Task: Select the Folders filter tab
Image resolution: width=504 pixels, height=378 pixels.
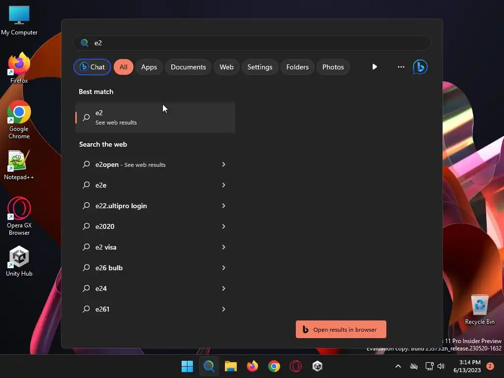Action: [x=297, y=67]
